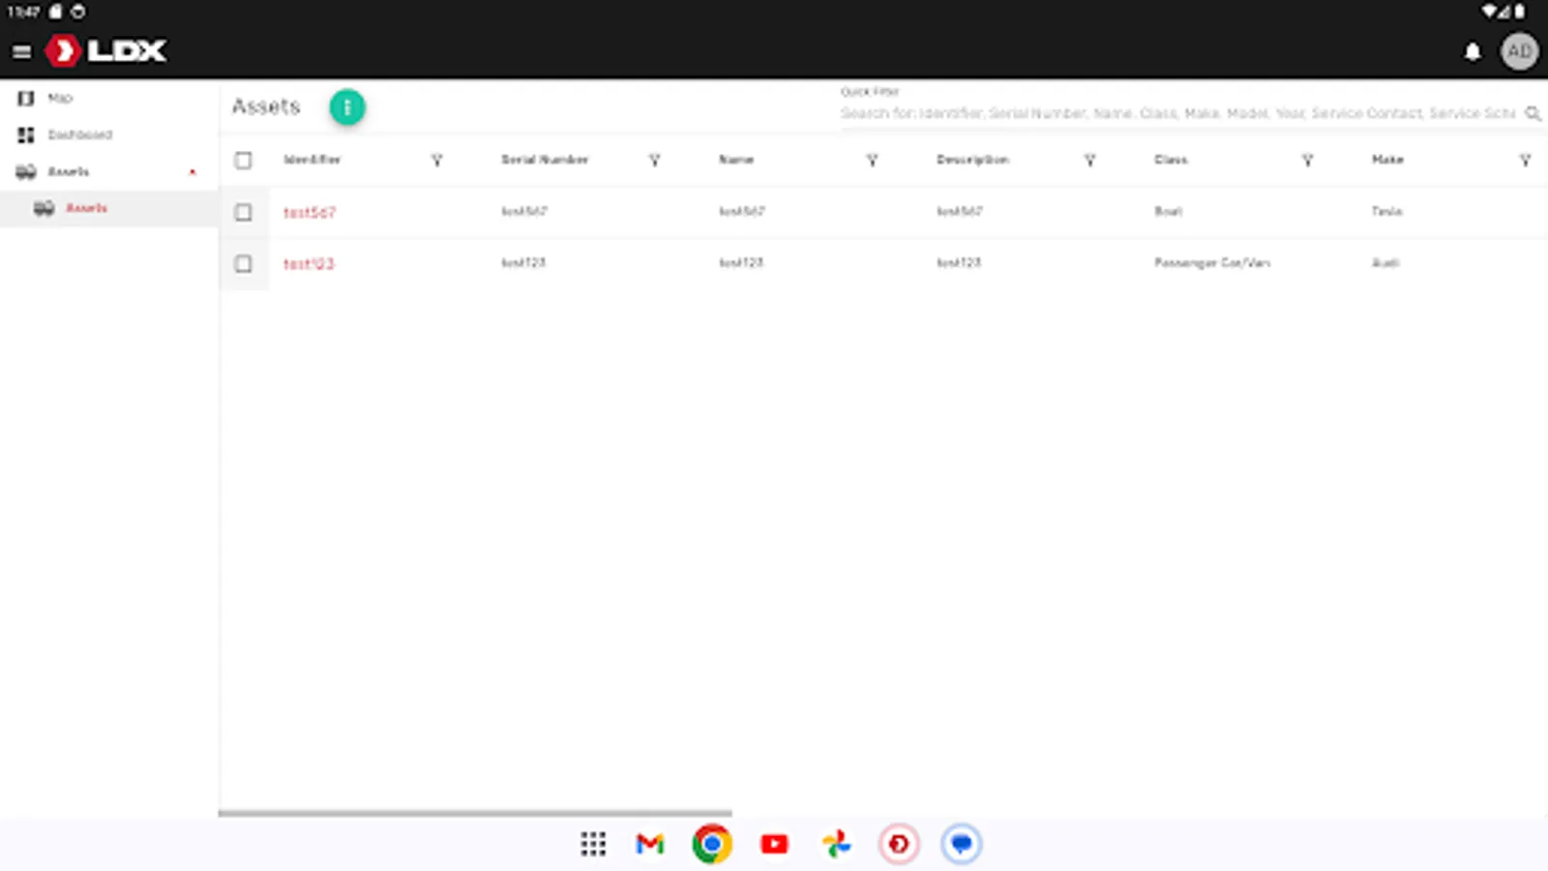This screenshot has width=1548, height=871.
Task: Select all rows with the header checkbox
Action: click(x=243, y=160)
